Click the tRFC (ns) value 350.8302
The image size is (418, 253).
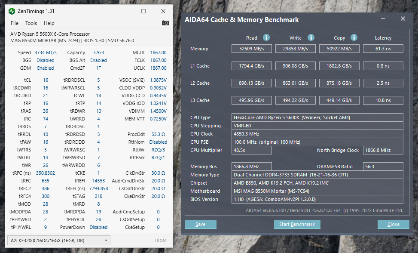(46, 173)
